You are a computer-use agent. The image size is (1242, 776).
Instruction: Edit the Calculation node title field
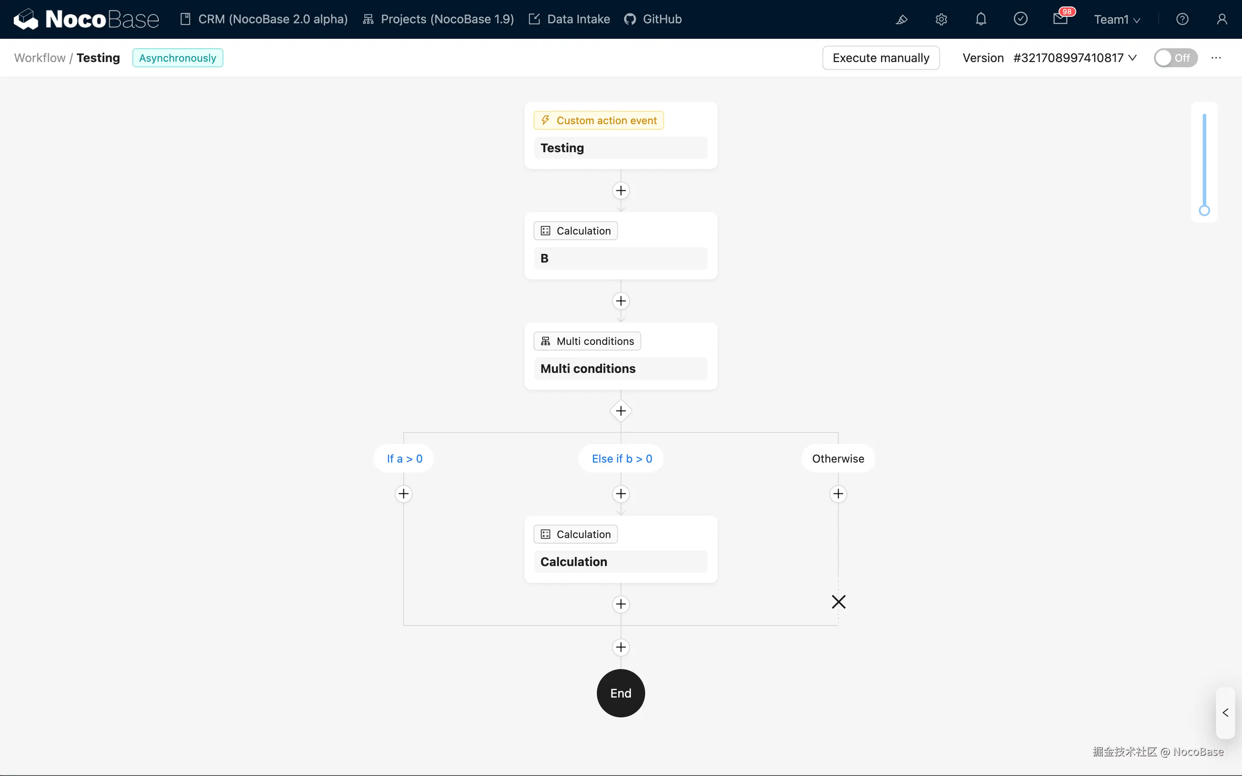click(621, 561)
